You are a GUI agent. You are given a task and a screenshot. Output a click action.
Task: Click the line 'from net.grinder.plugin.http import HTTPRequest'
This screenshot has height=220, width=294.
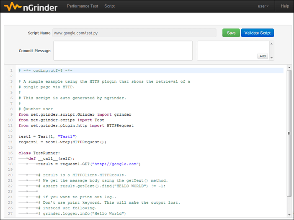pos(76,125)
